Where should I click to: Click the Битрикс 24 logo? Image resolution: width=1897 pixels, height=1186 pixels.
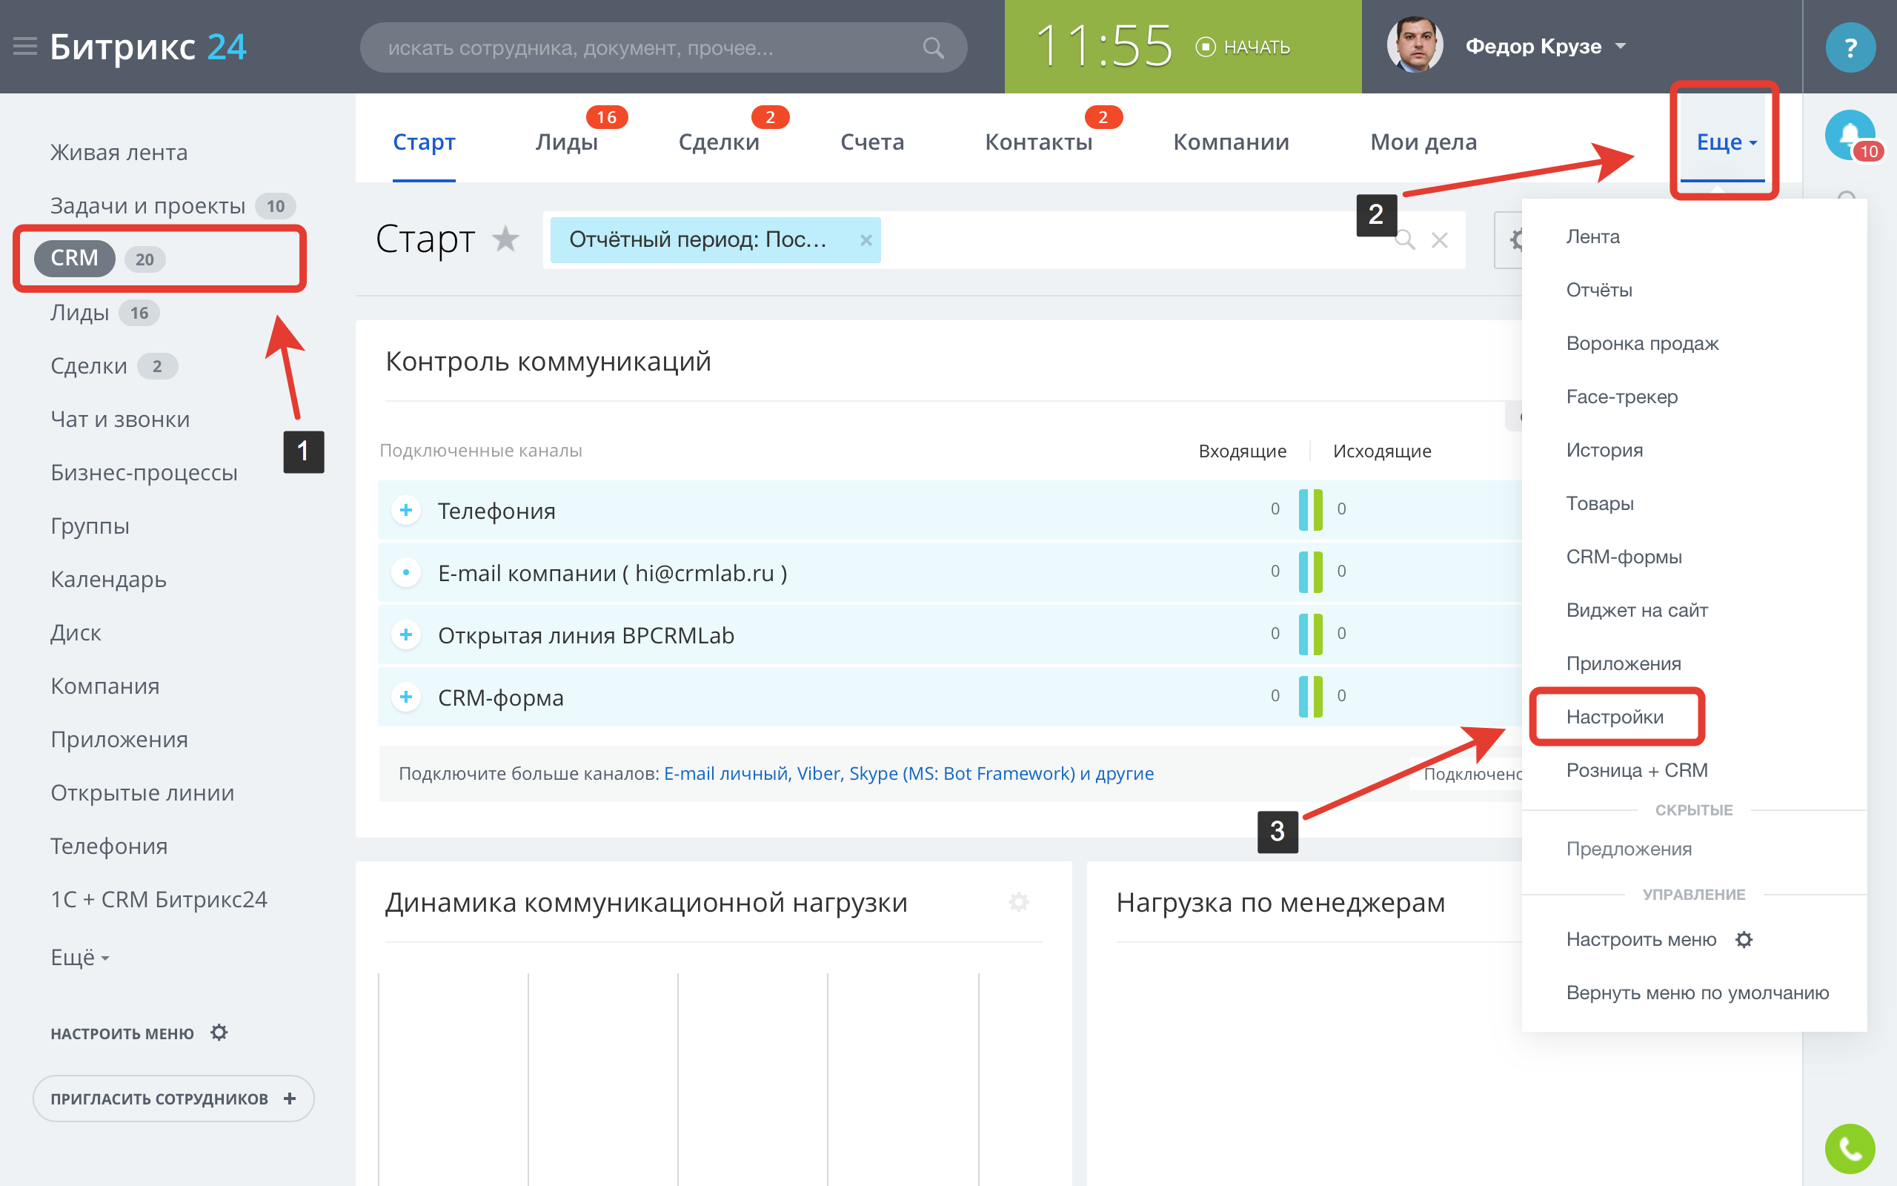148,46
